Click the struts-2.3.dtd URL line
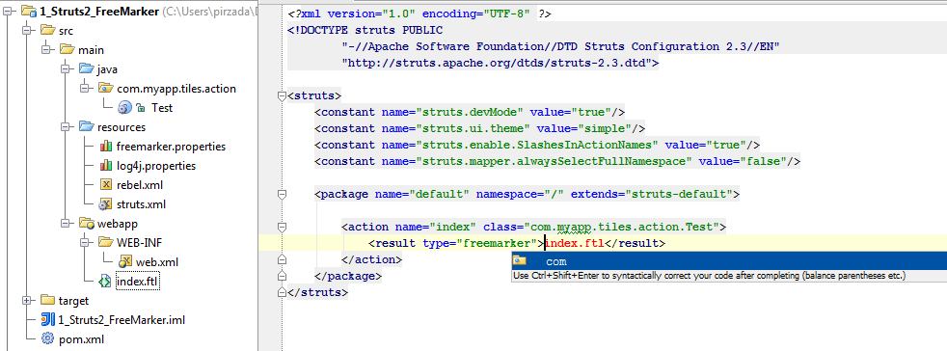This screenshot has height=351, width=947. 501,63
